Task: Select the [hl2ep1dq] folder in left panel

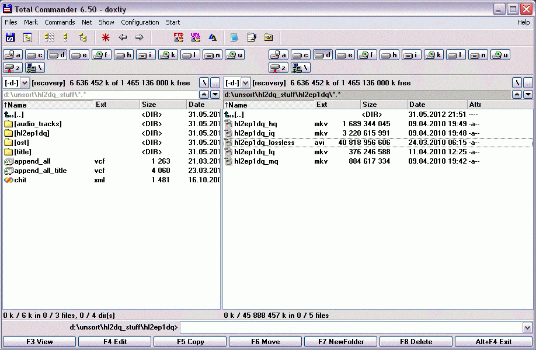Action: pos(111,133)
